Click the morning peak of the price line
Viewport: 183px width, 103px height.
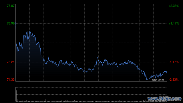coord(30,31)
